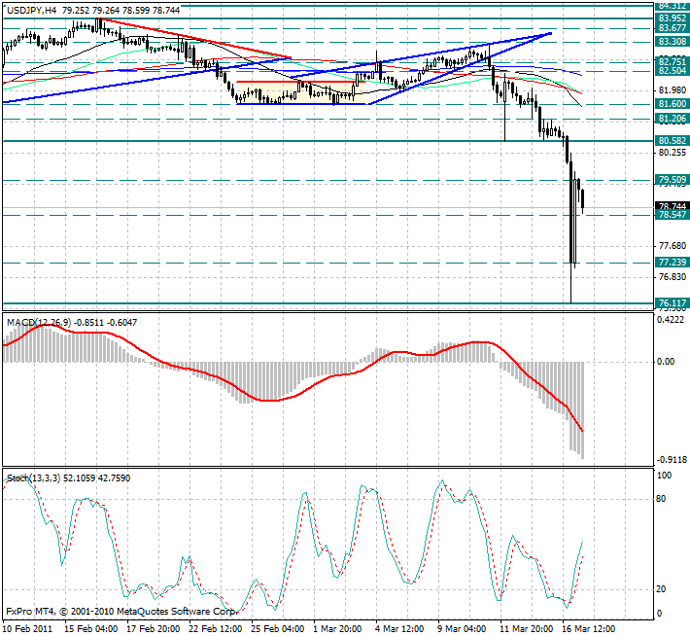Click the 83.308 price level label
The height and width of the screenshot is (636, 690).
(x=672, y=42)
